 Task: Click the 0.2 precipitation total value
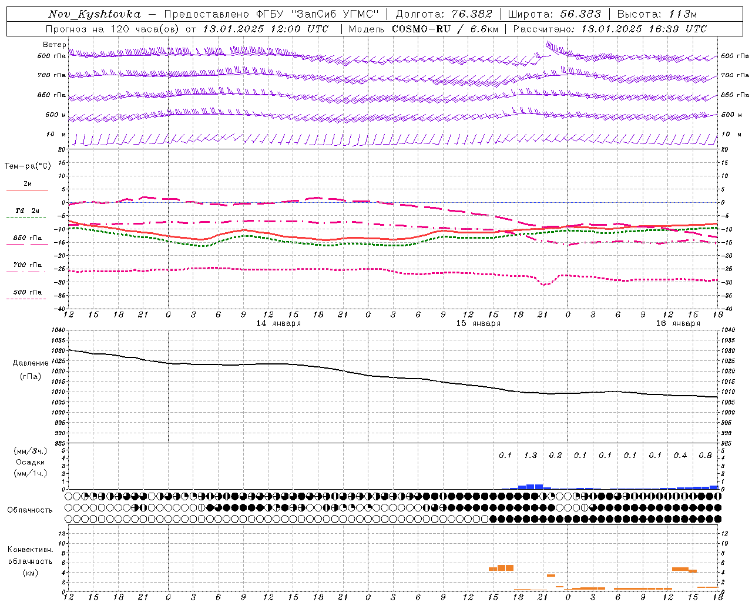(x=555, y=456)
